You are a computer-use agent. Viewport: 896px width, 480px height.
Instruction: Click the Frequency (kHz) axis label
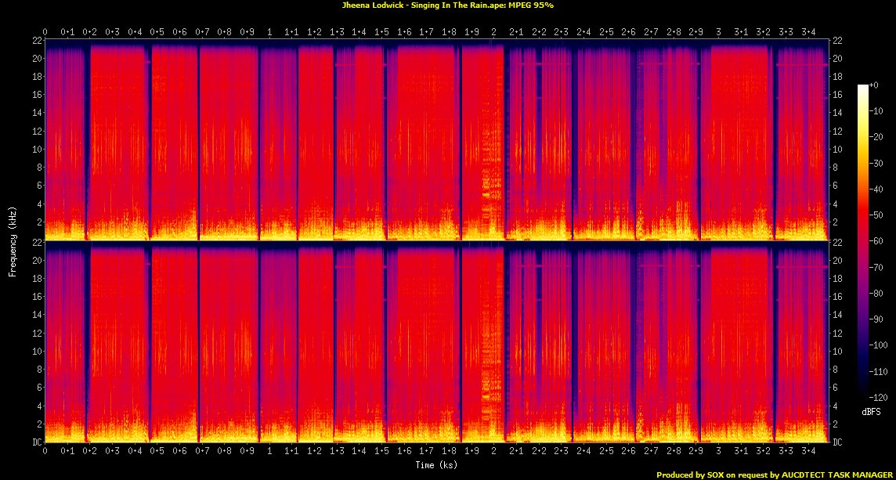[13, 240]
